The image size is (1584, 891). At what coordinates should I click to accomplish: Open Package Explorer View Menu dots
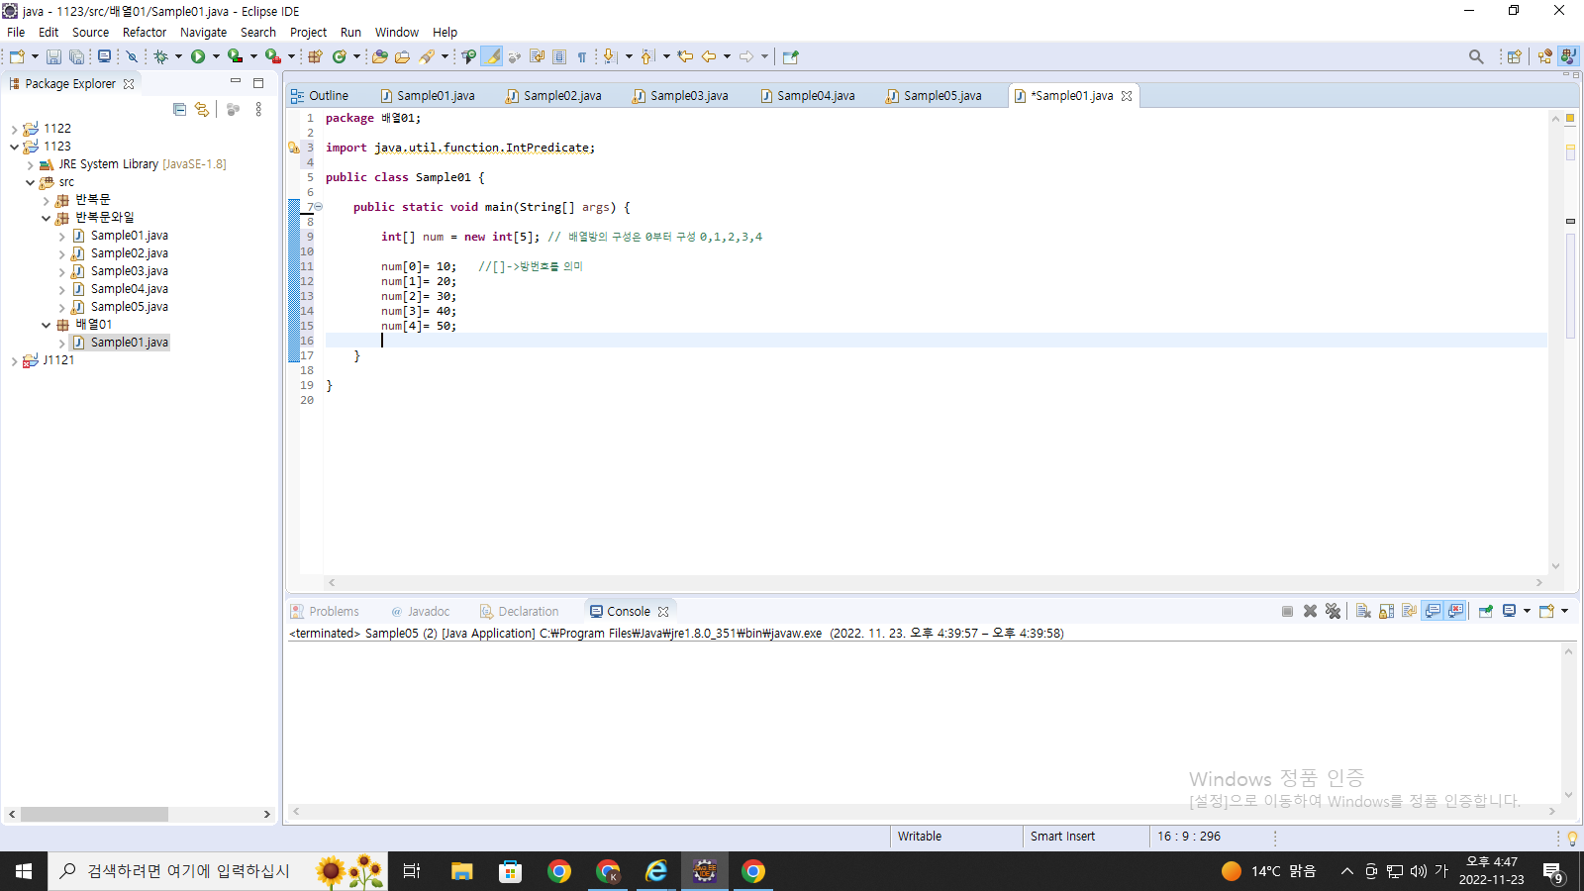258,109
